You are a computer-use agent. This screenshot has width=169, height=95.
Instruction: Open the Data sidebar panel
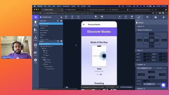35,46
